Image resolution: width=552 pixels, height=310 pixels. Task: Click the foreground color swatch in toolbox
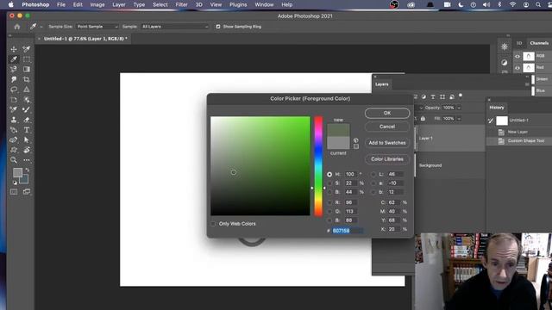click(17, 172)
